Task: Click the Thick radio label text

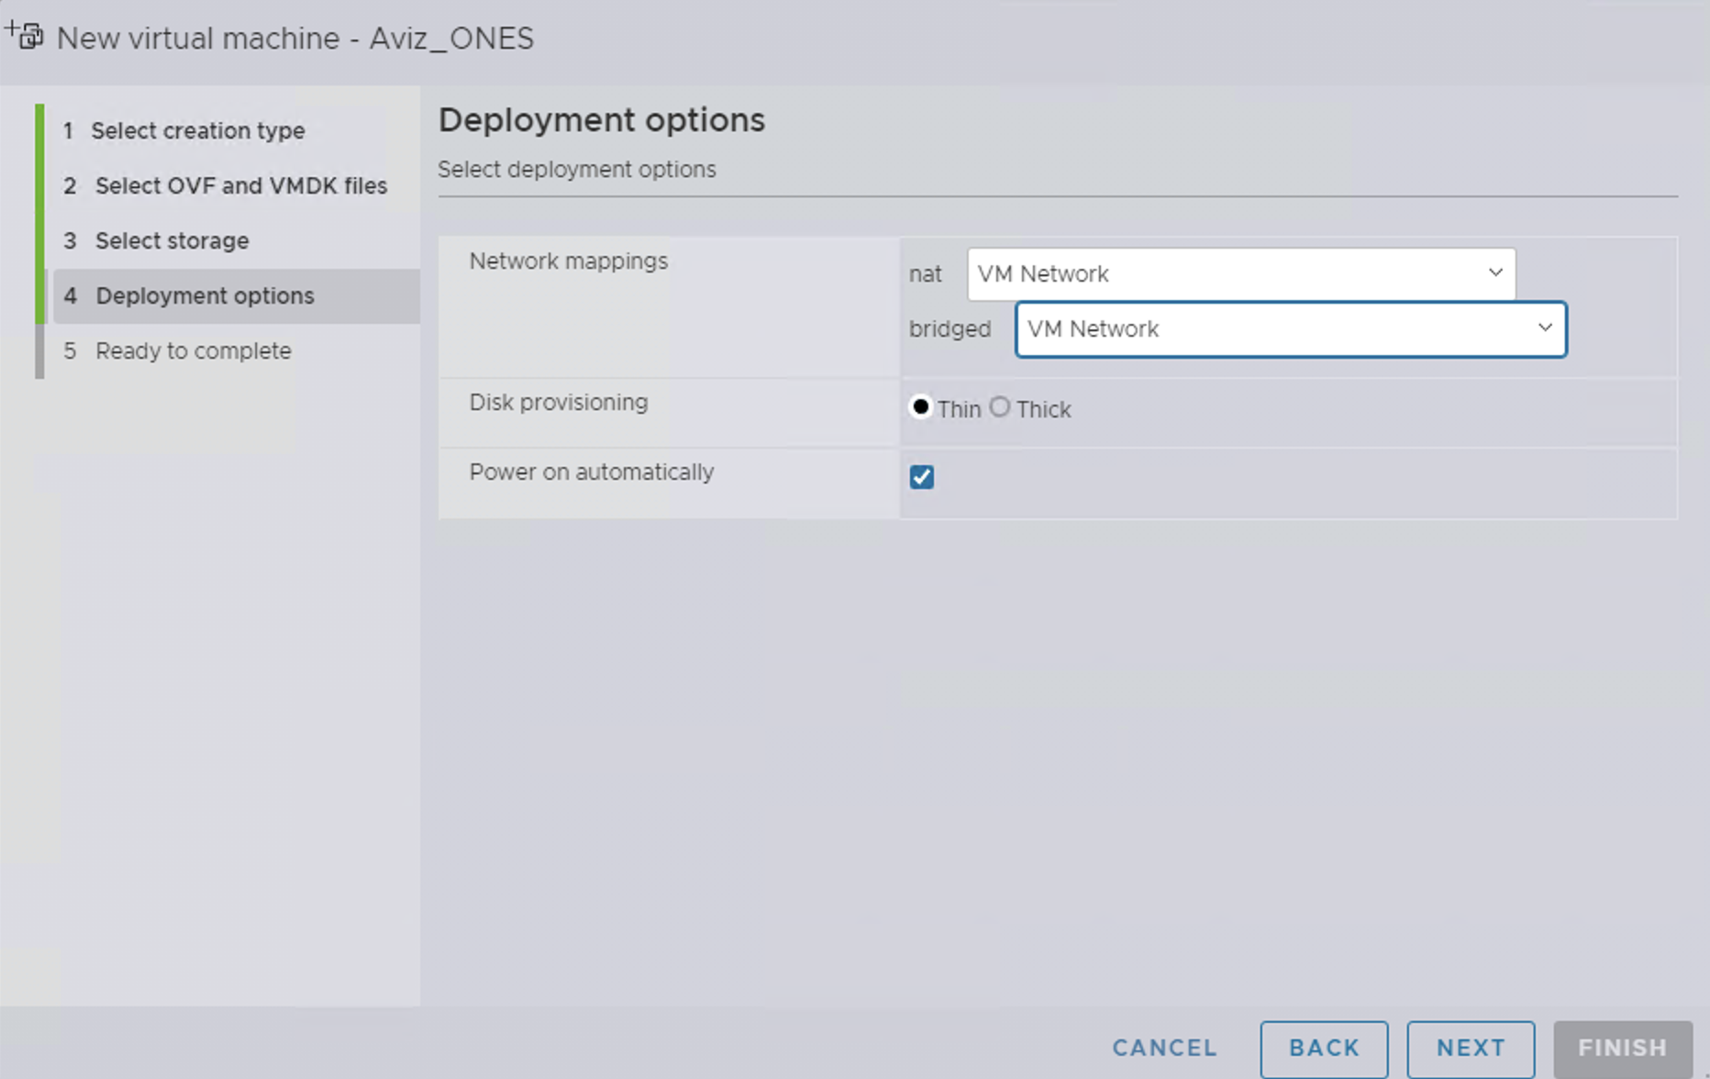Action: tap(1044, 409)
